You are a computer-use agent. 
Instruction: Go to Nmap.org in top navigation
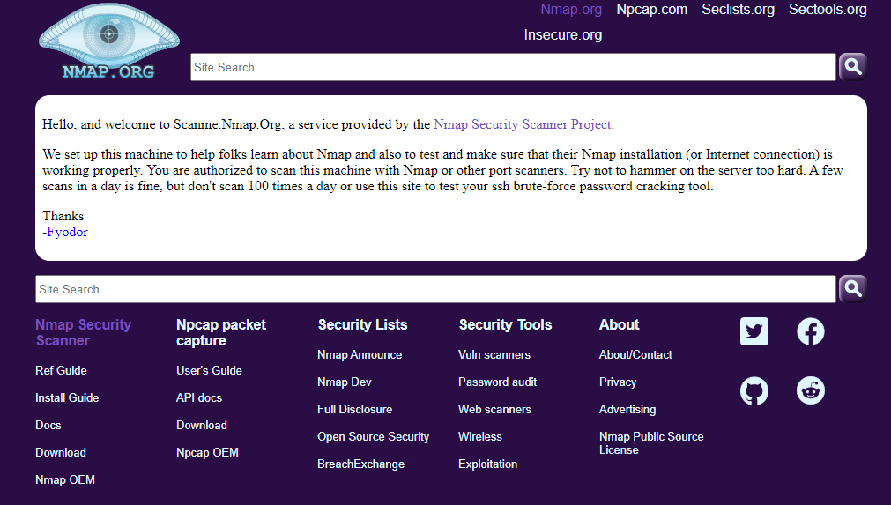point(571,10)
